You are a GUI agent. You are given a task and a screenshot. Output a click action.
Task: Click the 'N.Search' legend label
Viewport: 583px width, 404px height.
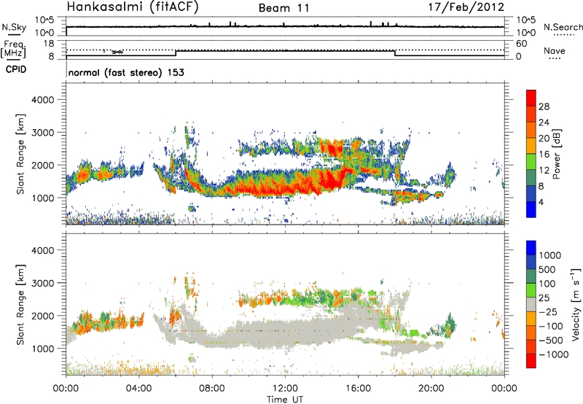tap(563, 27)
